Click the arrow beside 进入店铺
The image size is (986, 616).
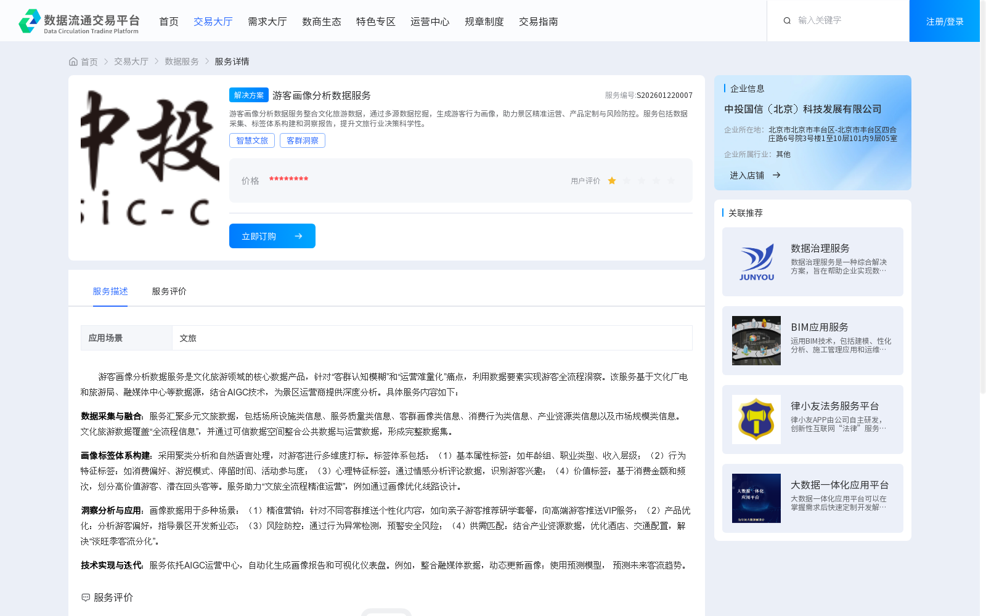(776, 175)
